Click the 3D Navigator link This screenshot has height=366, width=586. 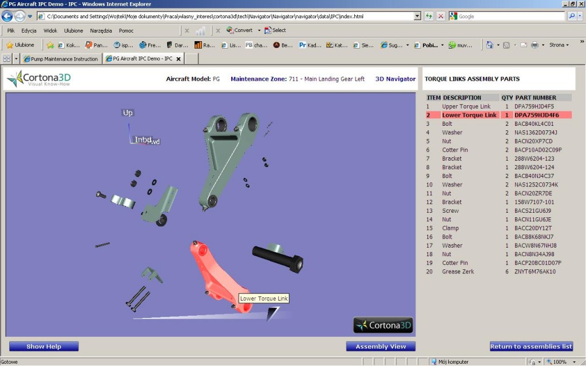tap(395, 79)
